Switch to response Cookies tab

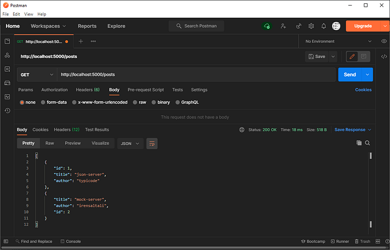(41, 130)
